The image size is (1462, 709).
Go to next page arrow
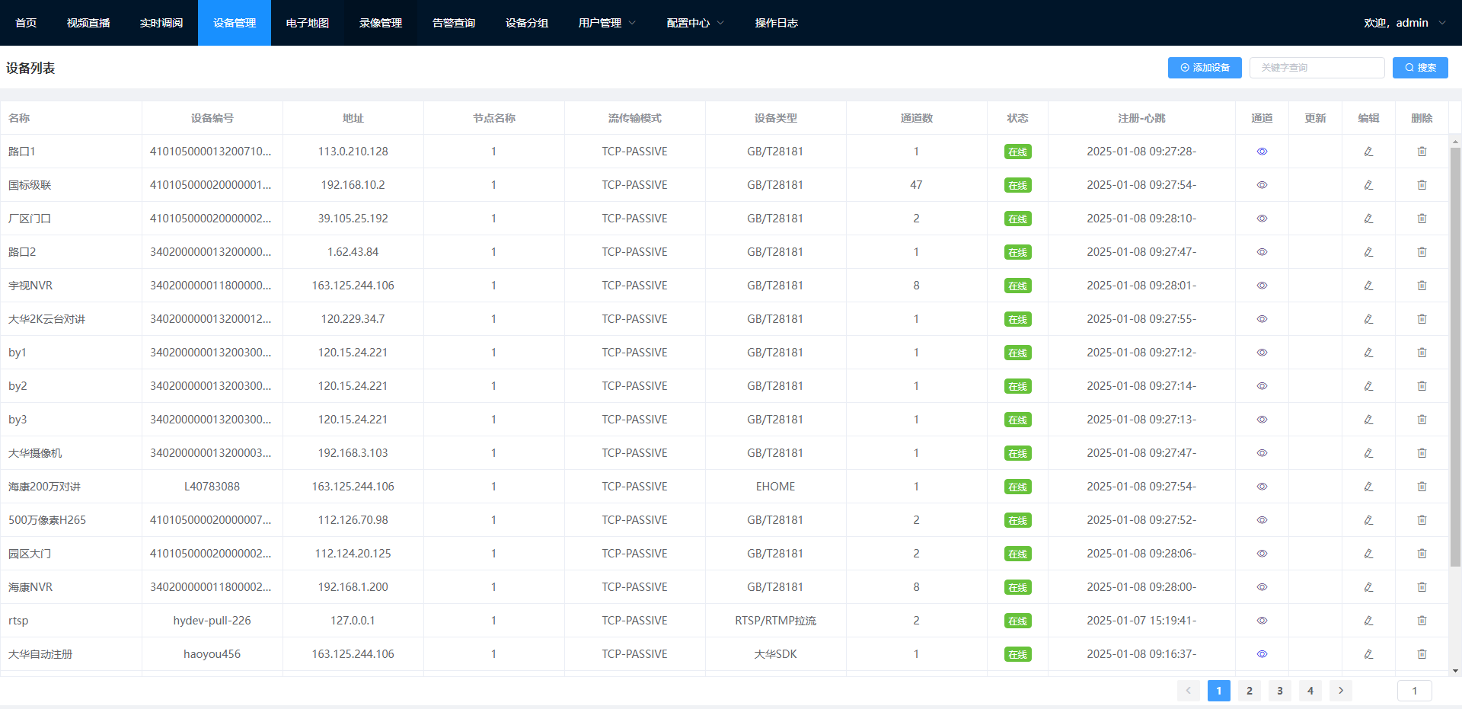click(1341, 691)
